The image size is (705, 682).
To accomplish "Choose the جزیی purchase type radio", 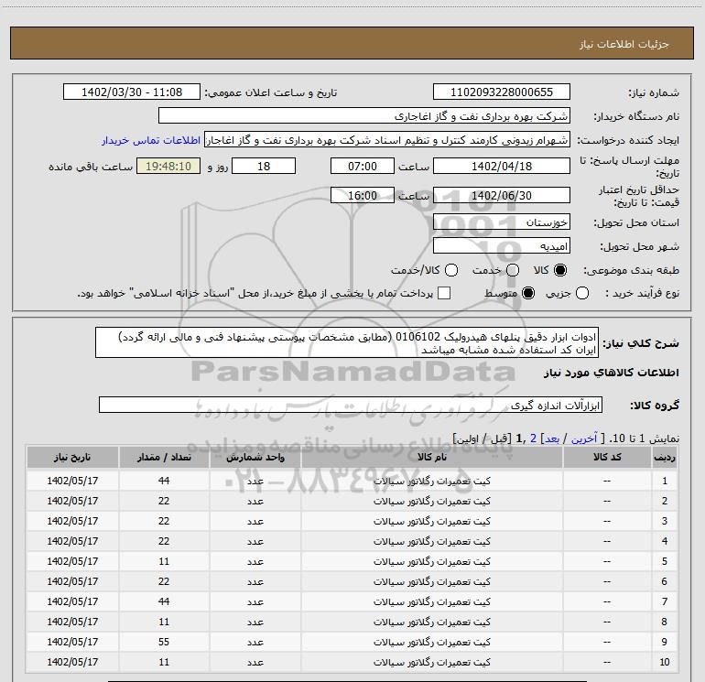I will click(582, 293).
